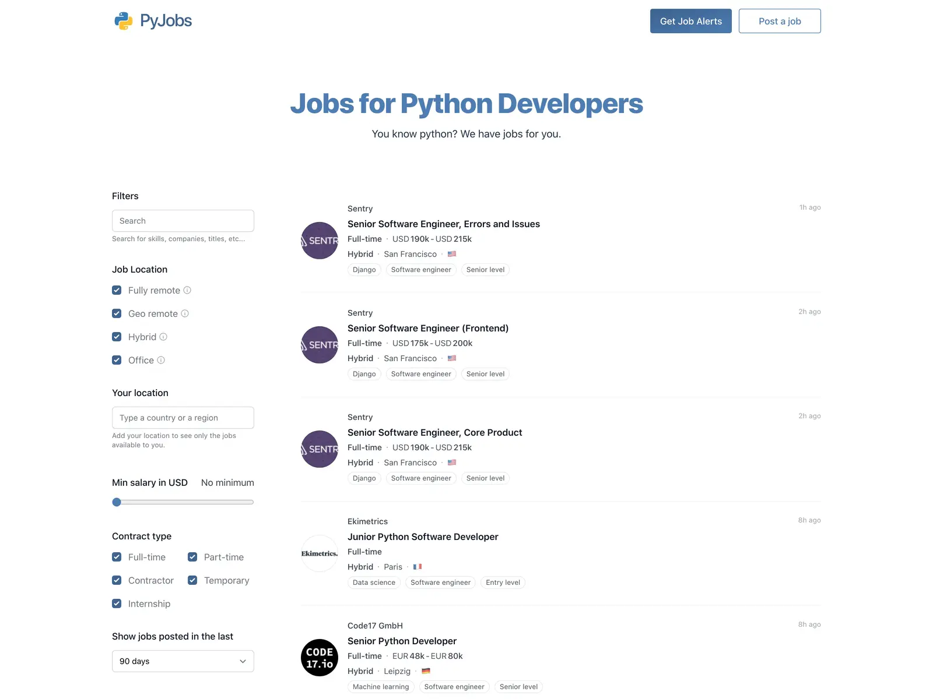Uncheck the Fully remote checkbox
The image size is (933, 699).
coord(117,290)
